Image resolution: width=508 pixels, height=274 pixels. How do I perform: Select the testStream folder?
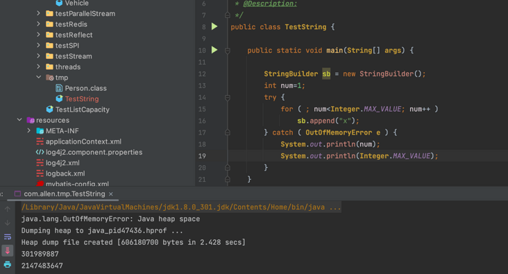(x=74, y=56)
